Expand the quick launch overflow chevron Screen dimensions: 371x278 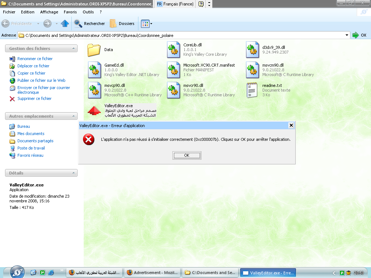62,270
